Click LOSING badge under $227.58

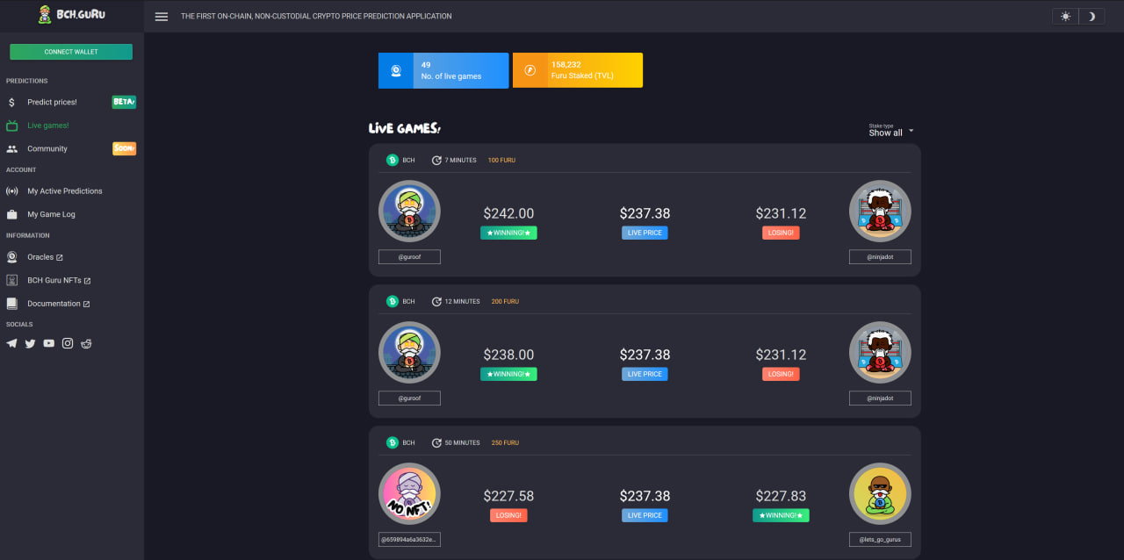[508, 515]
